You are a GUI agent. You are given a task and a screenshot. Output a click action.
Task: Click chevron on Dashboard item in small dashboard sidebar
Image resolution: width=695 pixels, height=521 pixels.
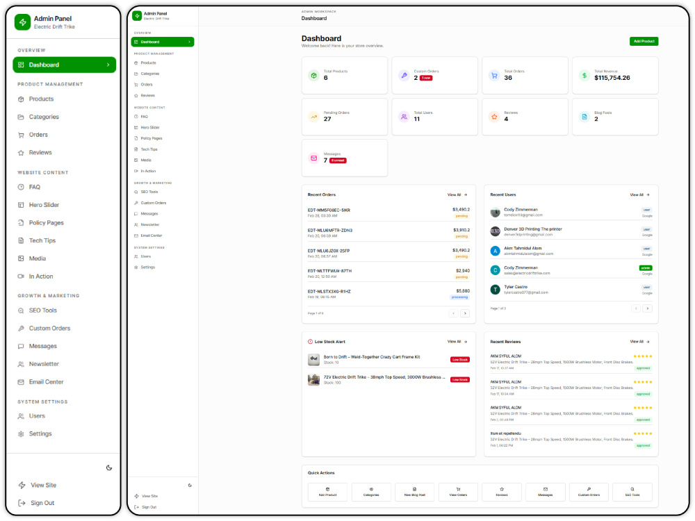(x=189, y=42)
